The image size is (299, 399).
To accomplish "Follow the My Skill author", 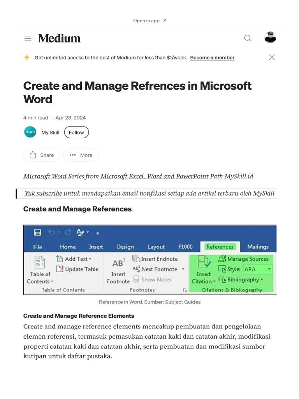I will click(76, 132).
